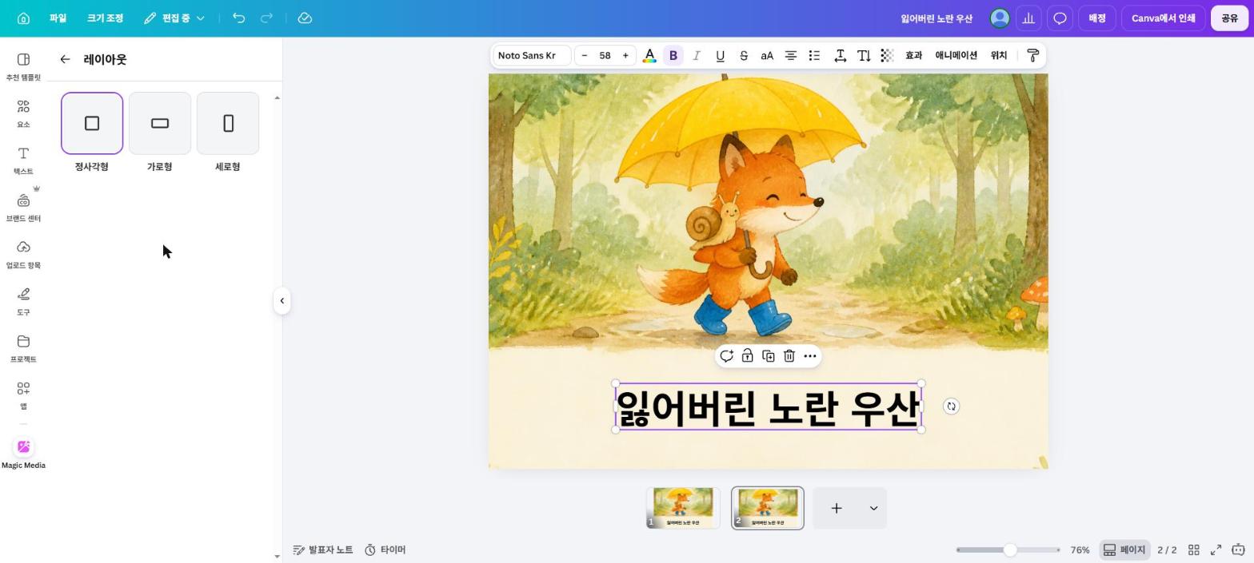This screenshot has height=563, width=1254.
Task: Open the 앱 apps panel
Action: (23, 395)
